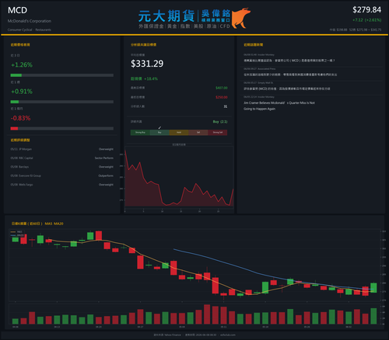Click the Buy (2.1) consensus rating
389x340 pixels.
pos(220,122)
